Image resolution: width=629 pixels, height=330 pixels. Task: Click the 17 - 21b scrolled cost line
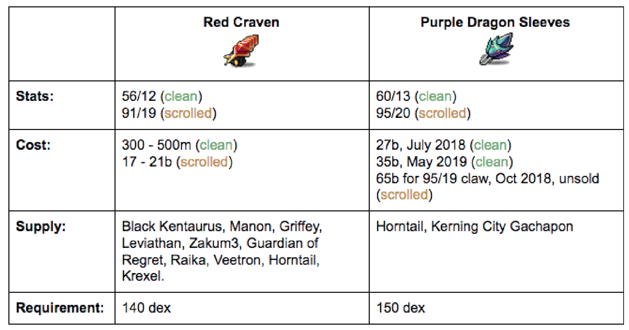click(177, 162)
